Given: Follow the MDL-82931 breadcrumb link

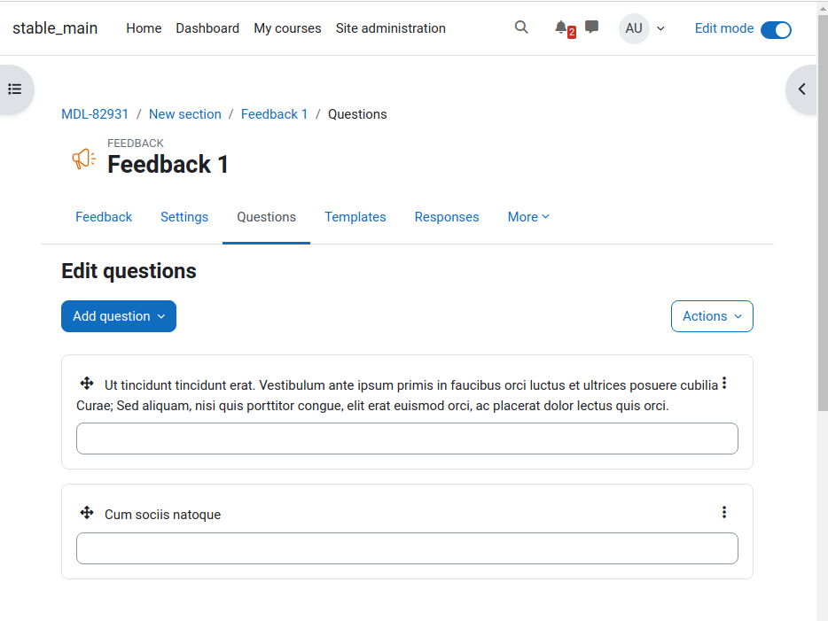Looking at the screenshot, I should (x=95, y=114).
